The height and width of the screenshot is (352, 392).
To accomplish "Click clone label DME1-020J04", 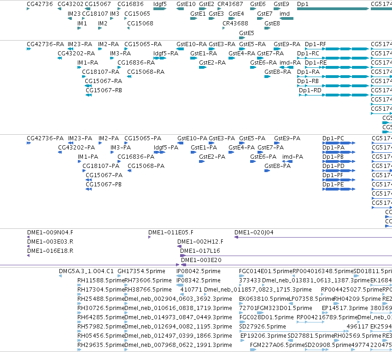I will pyautogui.click(x=254, y=233).
